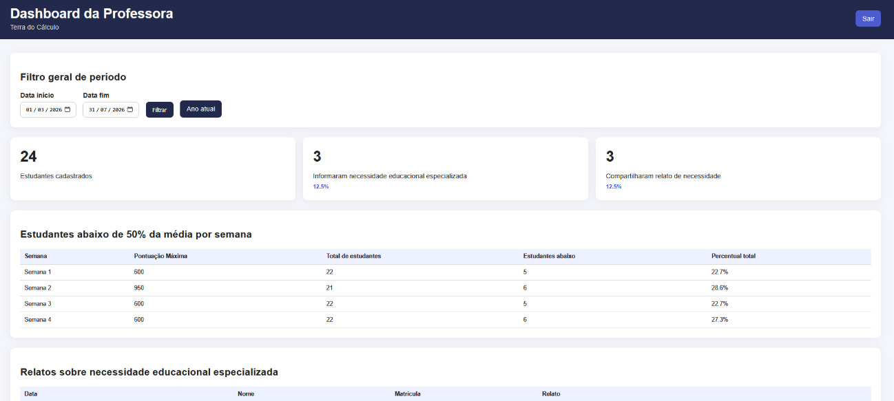Viewport: 894px width, 401px height.
Task: Click the Data column header in Relatos table
Action: 31,393
